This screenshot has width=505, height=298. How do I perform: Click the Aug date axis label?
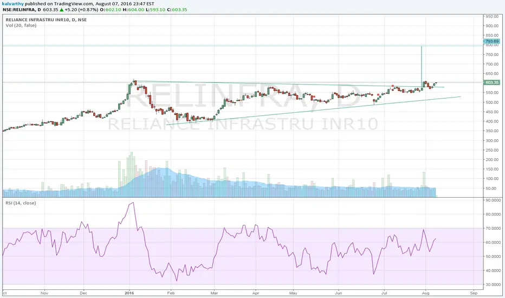tap(425, 293)
